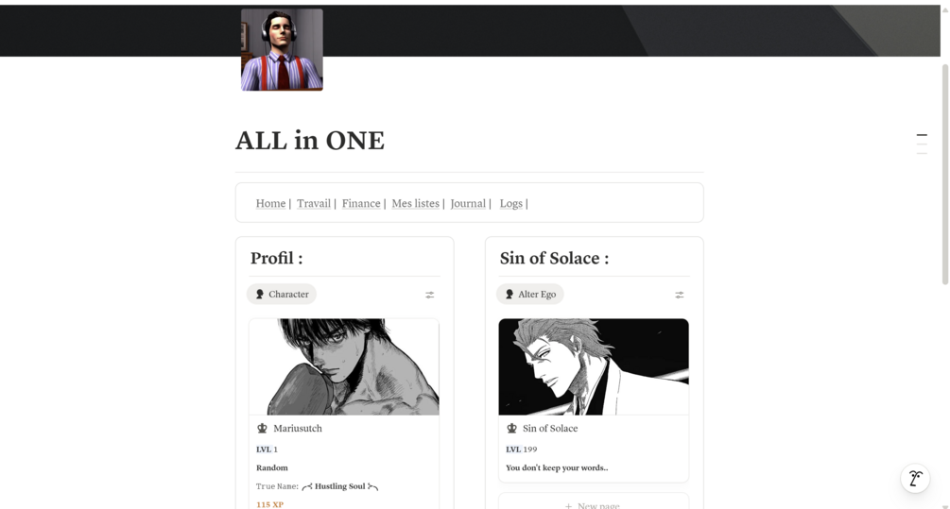The height and width of the screenshot is (509, 950).
Task: Click the crown icon beside Mariusutch
Action: (263, 428)
